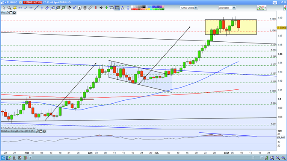This screenshot has width=287, height=161.
Task: Click the share icon at bottom left
Action: (x=3, y=158)
